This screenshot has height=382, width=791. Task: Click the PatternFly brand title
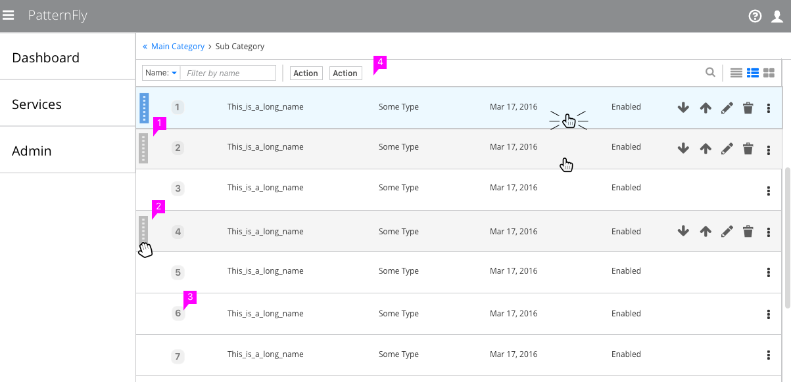[58, 16]
